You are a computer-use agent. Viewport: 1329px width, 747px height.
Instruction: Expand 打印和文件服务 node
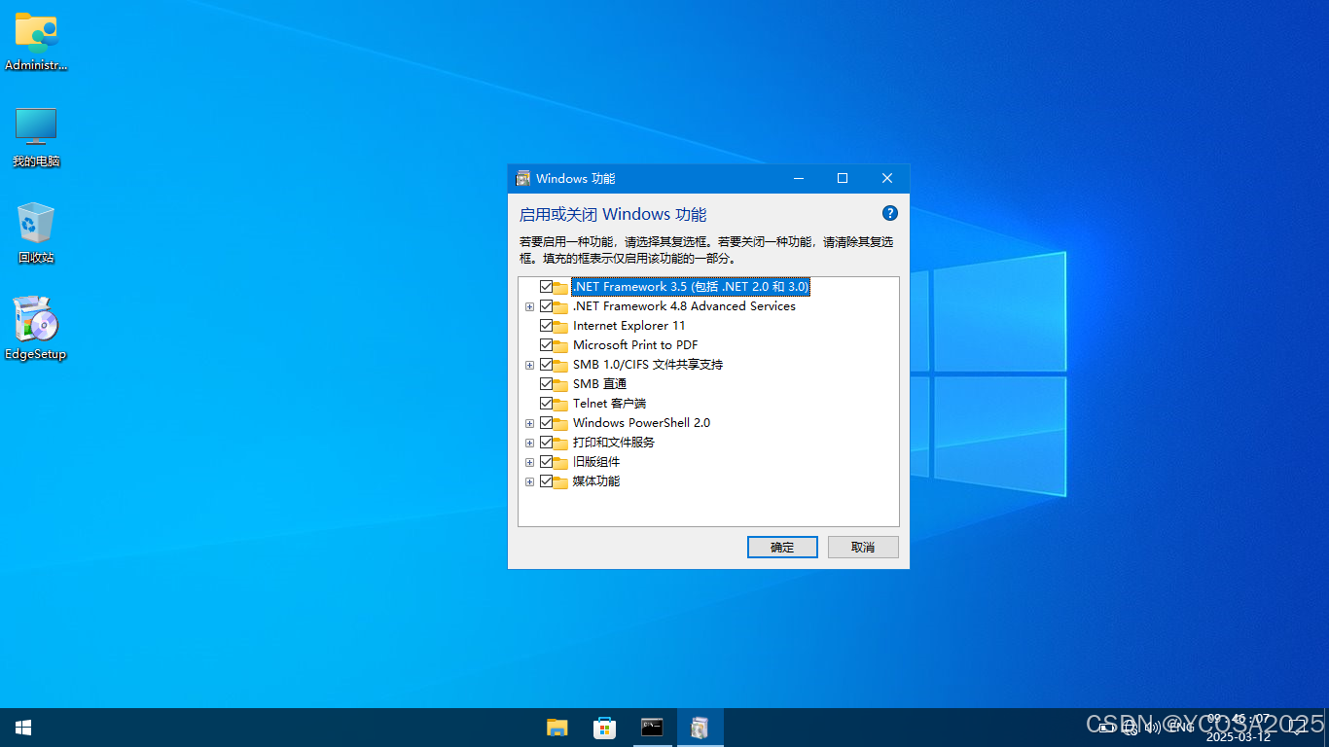pos(530,443)
